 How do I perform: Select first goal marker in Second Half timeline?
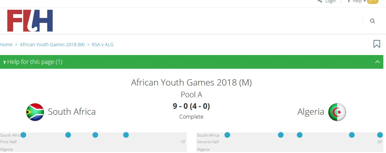227,135
